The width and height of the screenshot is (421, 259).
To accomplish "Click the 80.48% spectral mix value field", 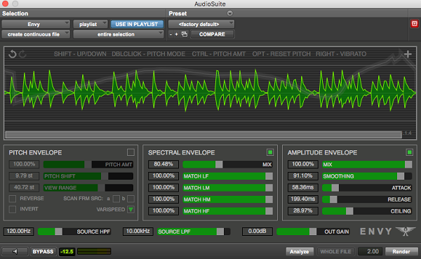I will [x=163, y=164].
